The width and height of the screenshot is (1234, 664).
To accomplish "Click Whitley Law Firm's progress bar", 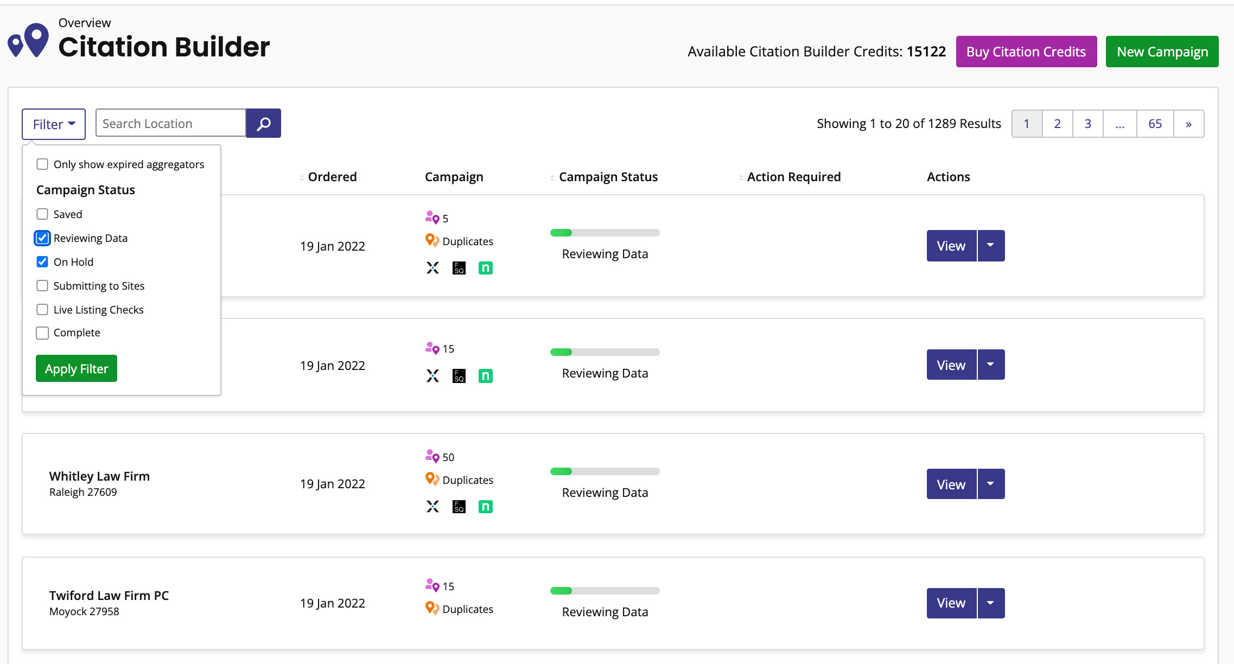I will point(605,471).
